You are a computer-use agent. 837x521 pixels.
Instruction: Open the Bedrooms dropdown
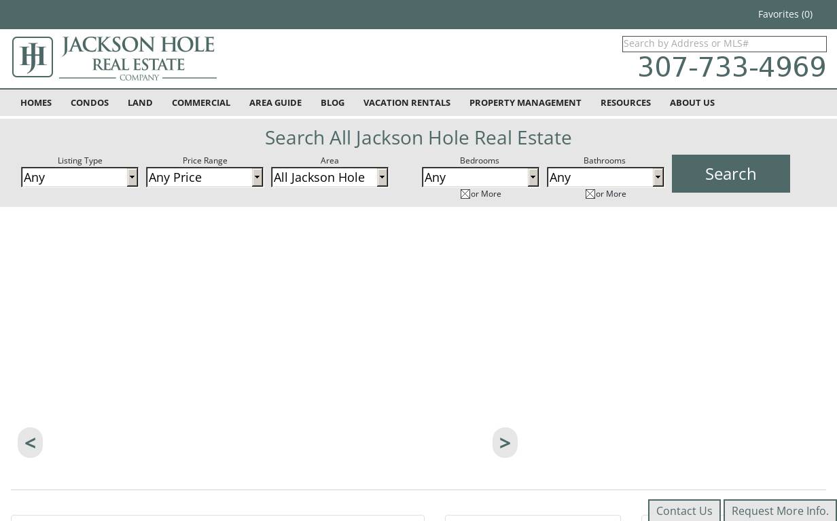click(x=480, y=177)
